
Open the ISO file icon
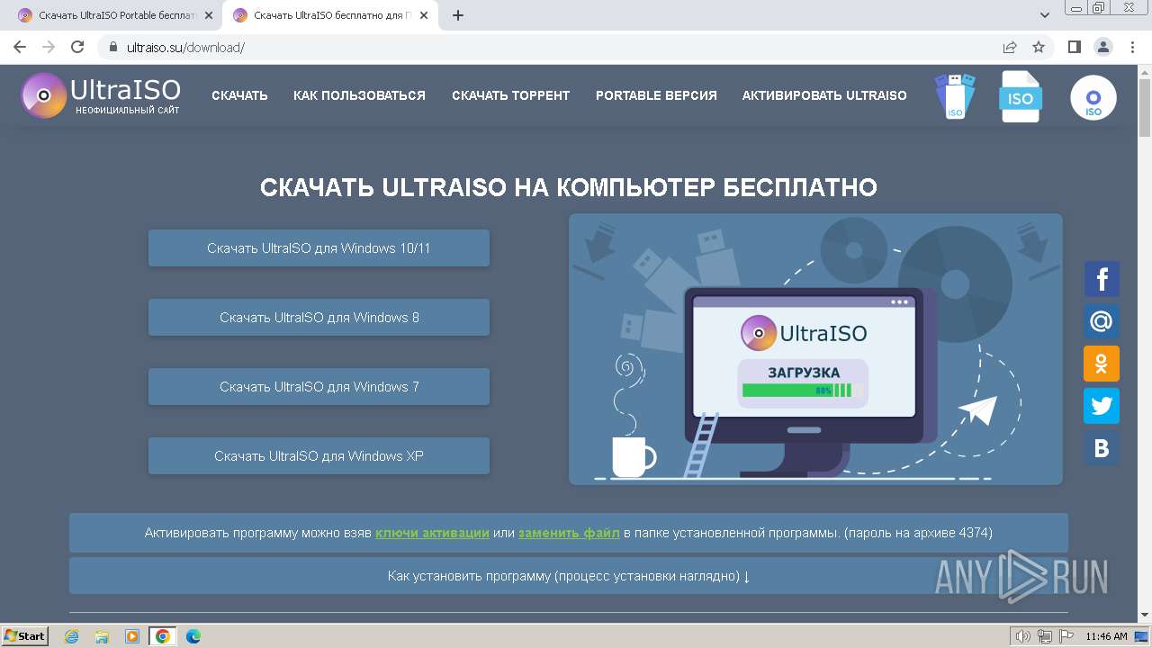[1021, 97]
